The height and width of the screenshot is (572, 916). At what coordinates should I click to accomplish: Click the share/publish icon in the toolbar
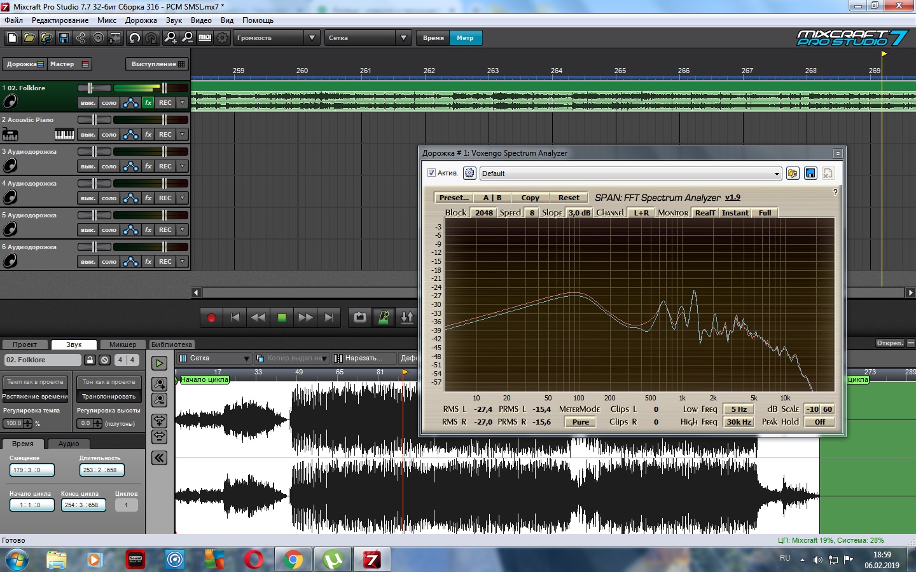point(81,38)
